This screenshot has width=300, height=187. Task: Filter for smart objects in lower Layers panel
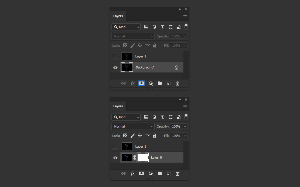point(178,117)
